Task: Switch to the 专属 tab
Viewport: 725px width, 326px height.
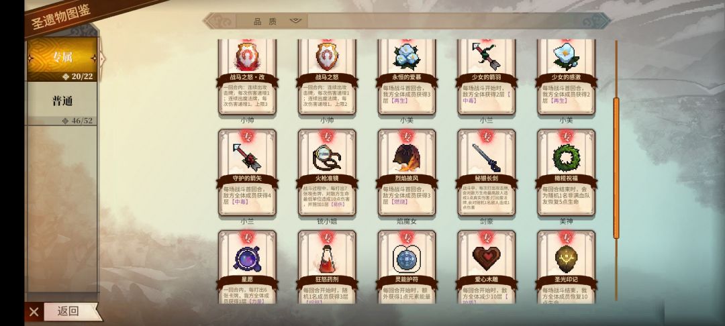Action: coord(62,59)
